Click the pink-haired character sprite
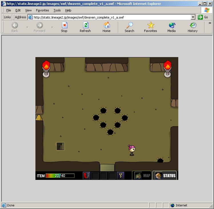The height and width of the screenshot is (209, 214). coord(132,150)
